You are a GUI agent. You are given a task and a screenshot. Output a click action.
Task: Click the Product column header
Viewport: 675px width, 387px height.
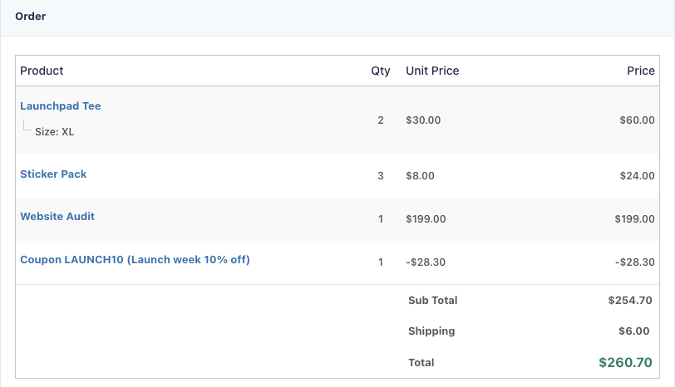tap(42, 71)
